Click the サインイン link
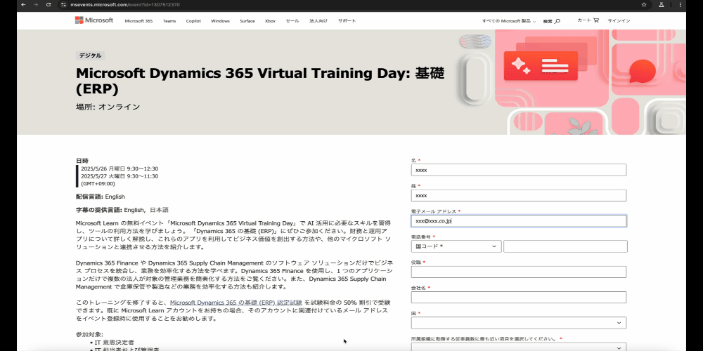Image resolution: width=703 pixels, height=351 pixels. (619, 21)
